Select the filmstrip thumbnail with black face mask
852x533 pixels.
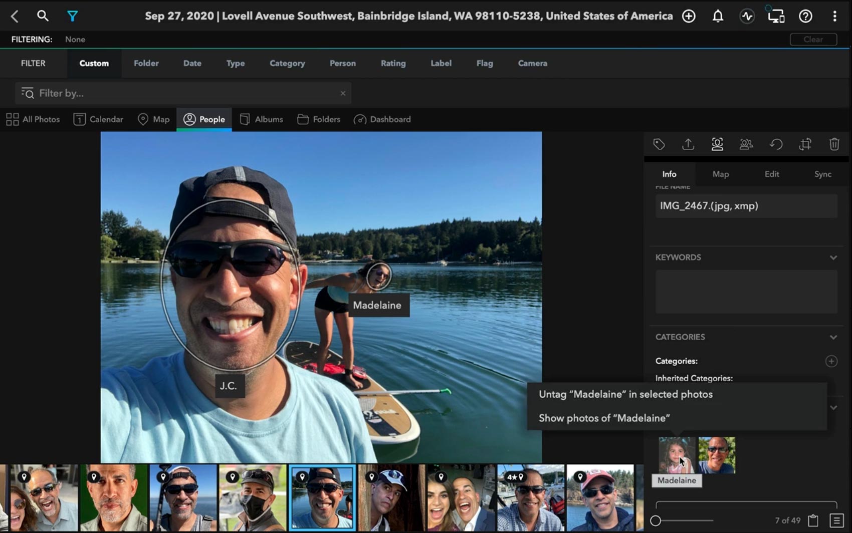[253, 497]
